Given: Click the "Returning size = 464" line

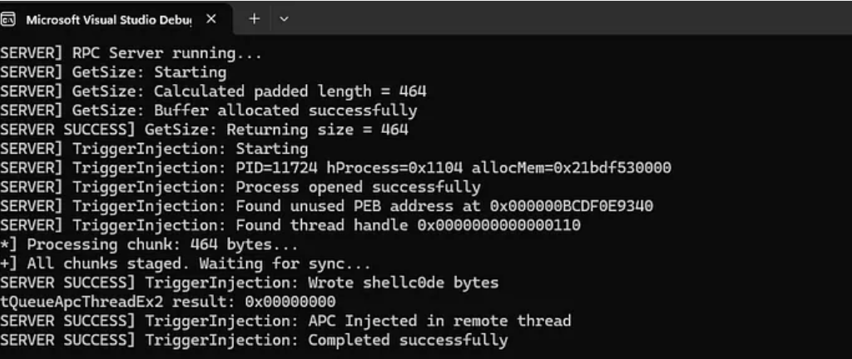Looking at the screenshot, I should (275, 130).
